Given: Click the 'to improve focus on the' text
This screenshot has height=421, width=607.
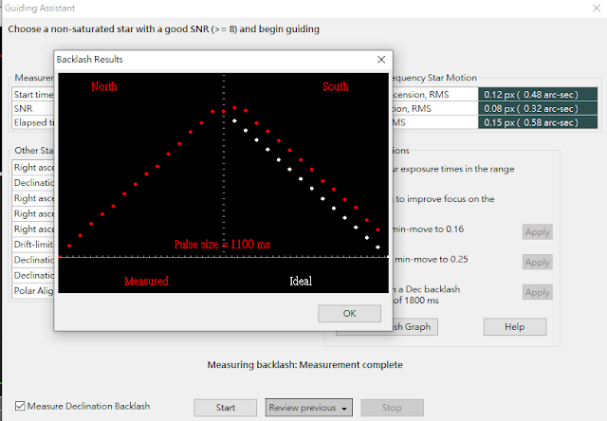Looking at the screenshot, I should [445, 199].
